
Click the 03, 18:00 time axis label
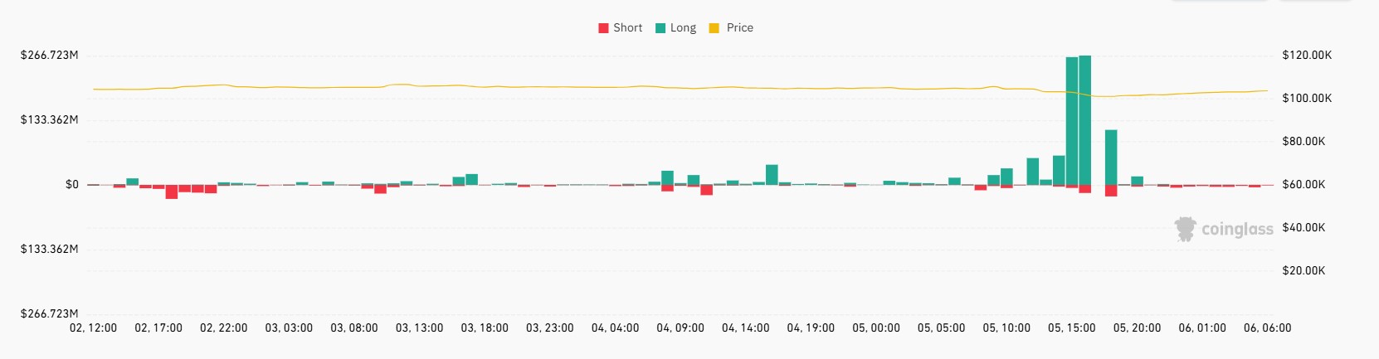[485, 327]
